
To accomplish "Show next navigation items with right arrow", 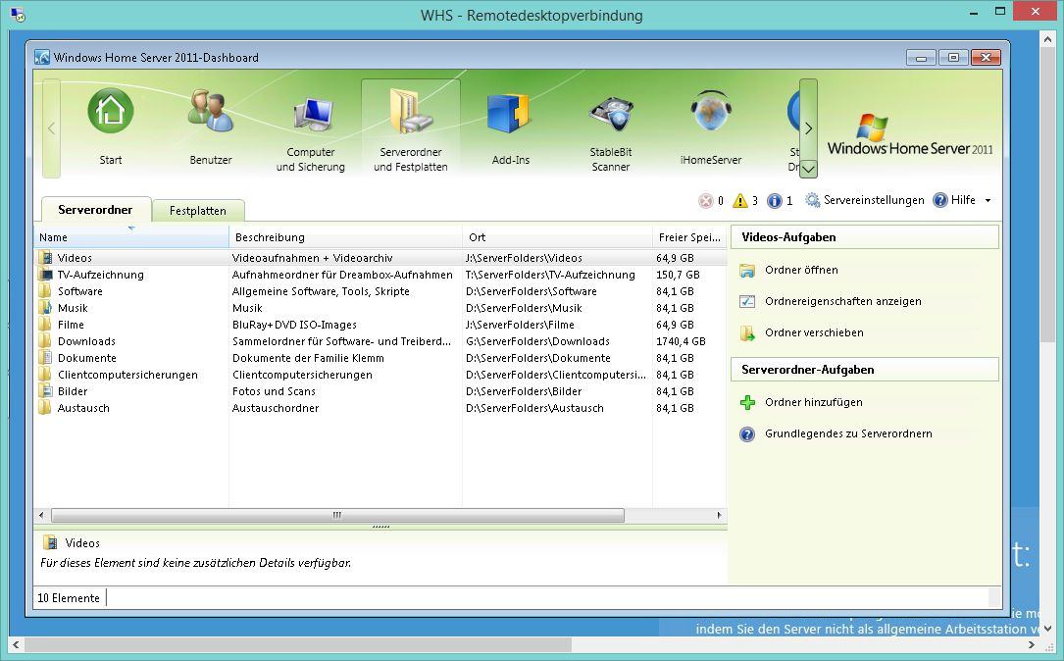I will (x=808, y=127).
